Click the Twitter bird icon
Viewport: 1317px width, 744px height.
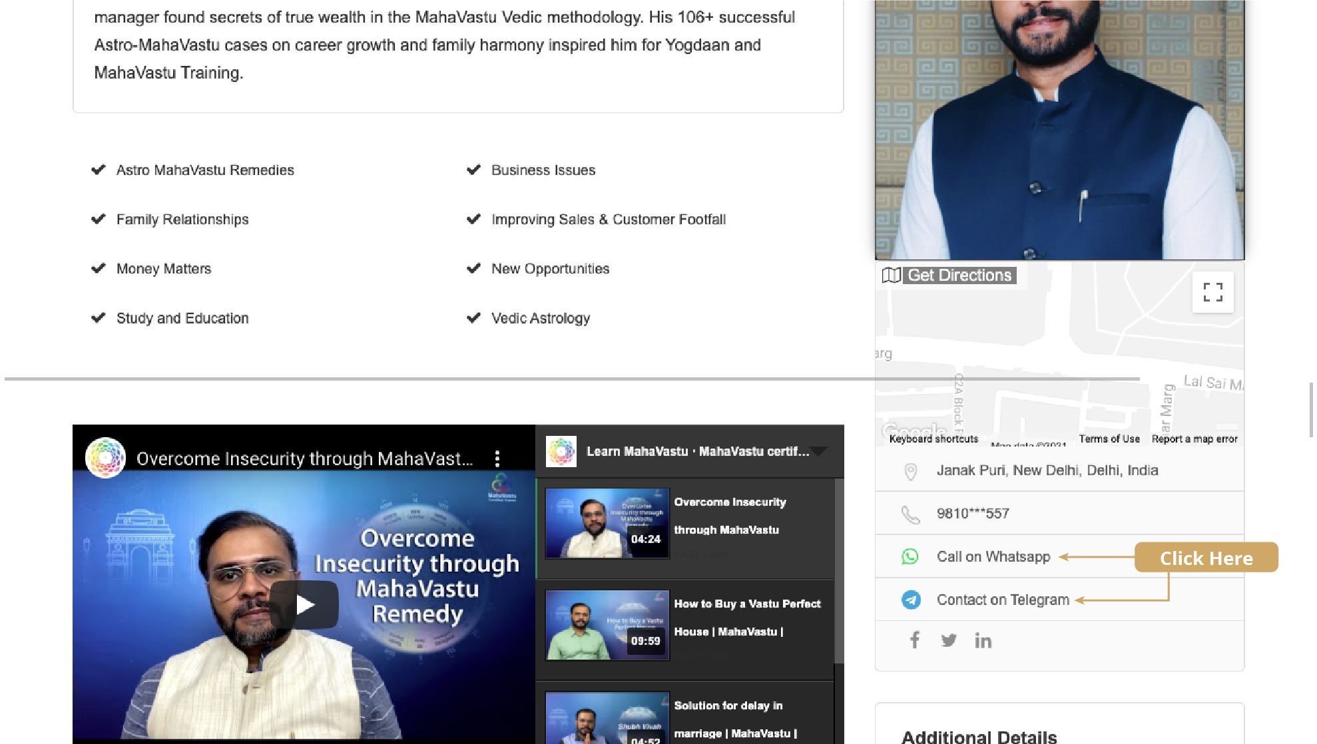tap(949, 640)
